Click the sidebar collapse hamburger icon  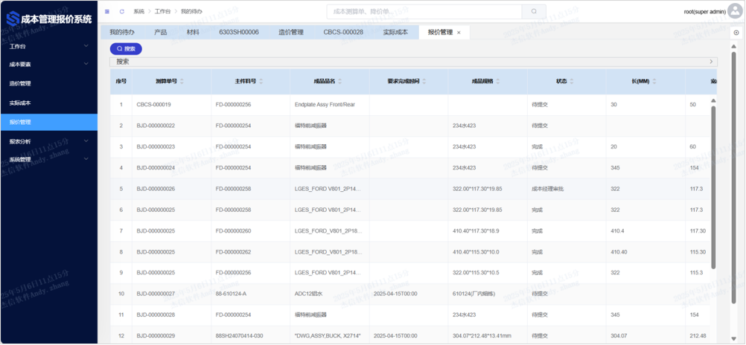(x=107, y=11)
